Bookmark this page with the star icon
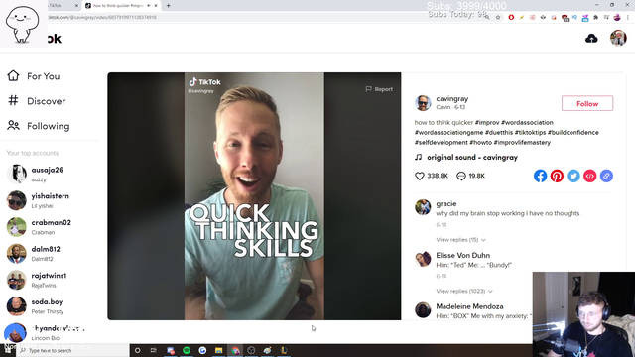Viewport: 635px width, 357px height. coord(498,17)
